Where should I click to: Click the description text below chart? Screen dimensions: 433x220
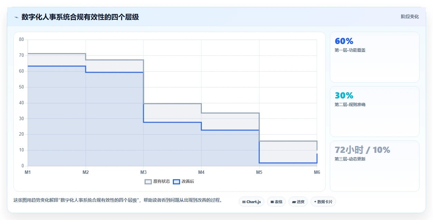click(118, 200)
